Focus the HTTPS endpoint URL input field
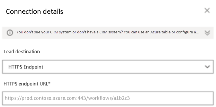Viewport: 216px width, 107px height. [x=108, y=98]
